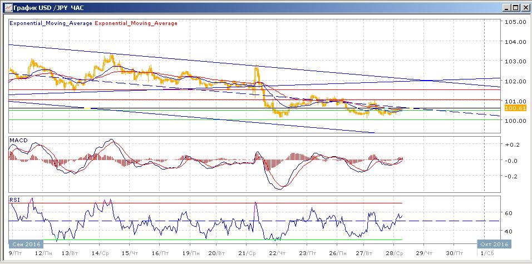
Task: Click the 40 RSI axis label
Action: point(509,231)
